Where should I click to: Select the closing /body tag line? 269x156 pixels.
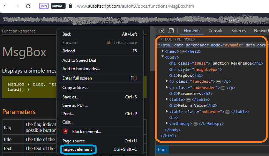(x=173, y=130)
